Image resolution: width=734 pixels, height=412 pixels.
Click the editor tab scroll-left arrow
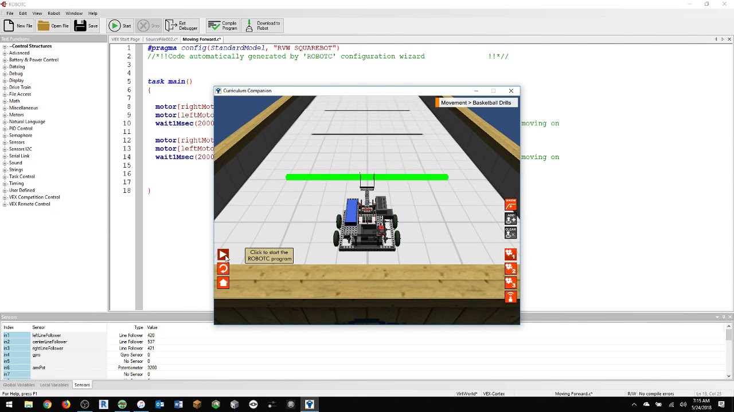point(716,39)
